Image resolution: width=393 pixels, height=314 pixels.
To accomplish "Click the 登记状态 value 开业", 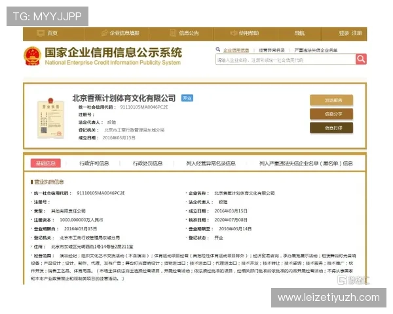I will [x=219, y=238].
